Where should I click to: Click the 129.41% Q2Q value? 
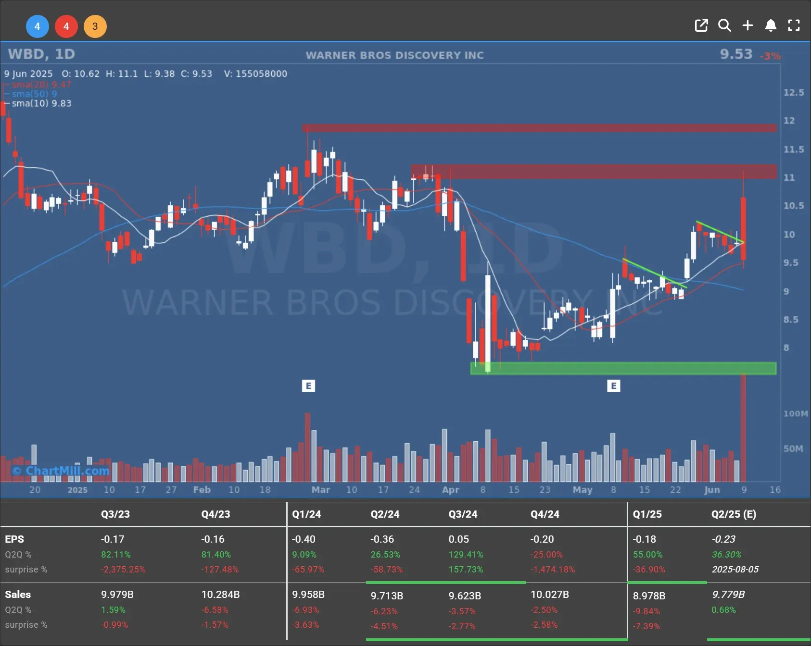pyautogui.click(x=466, y=555)
